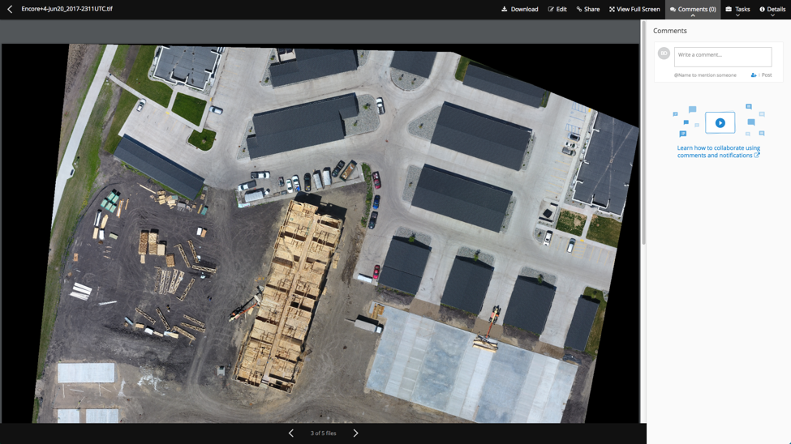This screenshot has height=444, width=791.
Task: Play the collaboration tutorial video
Action: (x=720, y=123)
